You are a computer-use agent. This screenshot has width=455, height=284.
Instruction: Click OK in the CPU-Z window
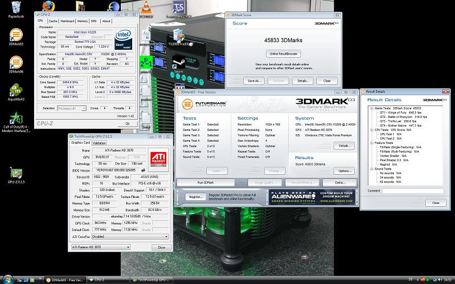point(127,123)
